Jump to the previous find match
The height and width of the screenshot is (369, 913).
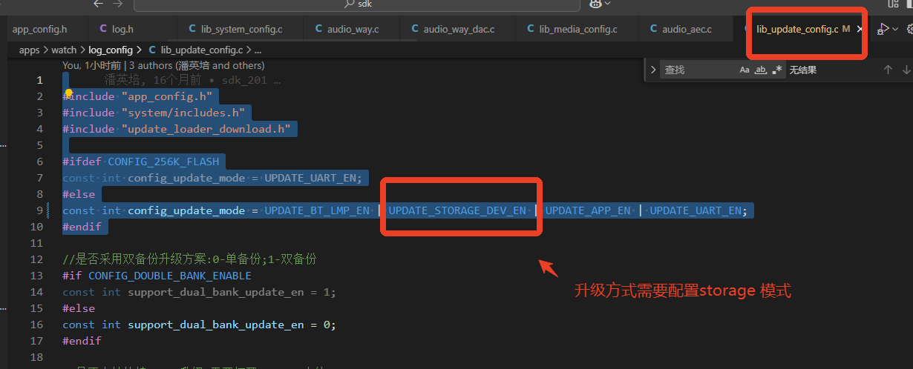click(x=888, y=70)
